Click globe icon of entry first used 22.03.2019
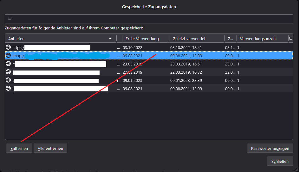This screenshot has height=172, width=299. coord(8,72)
